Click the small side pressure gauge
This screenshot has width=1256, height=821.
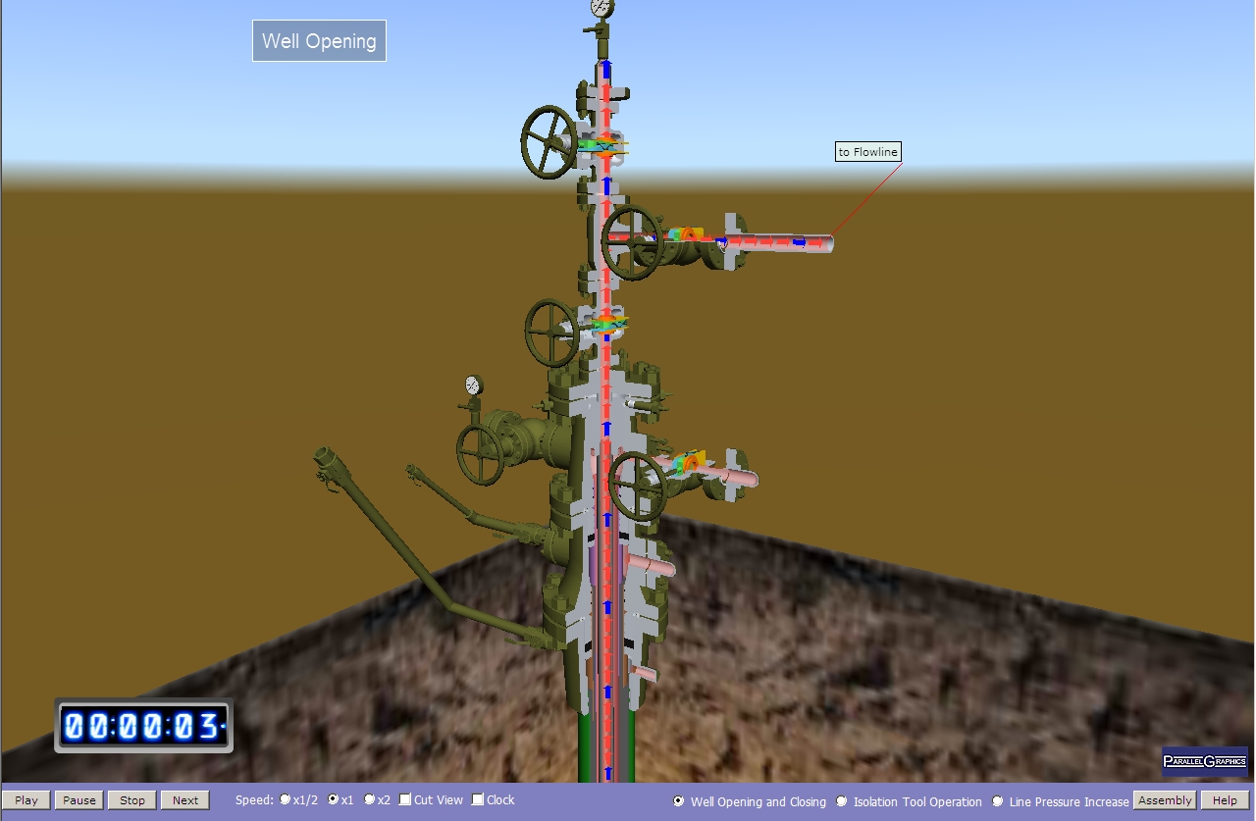click(x=474, y=385)
